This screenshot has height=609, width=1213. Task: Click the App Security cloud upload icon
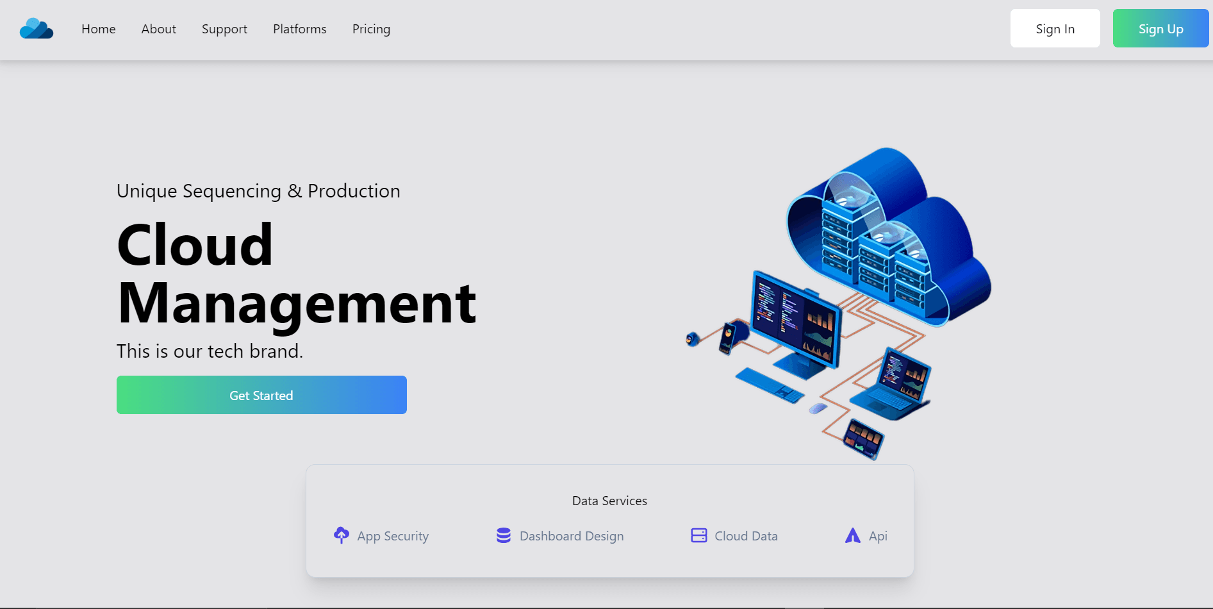(342, 535)
